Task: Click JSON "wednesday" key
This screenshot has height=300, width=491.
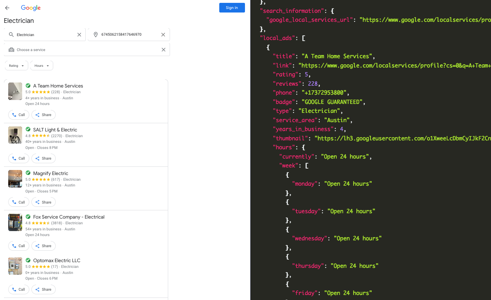Action: [x=310, y=238]
